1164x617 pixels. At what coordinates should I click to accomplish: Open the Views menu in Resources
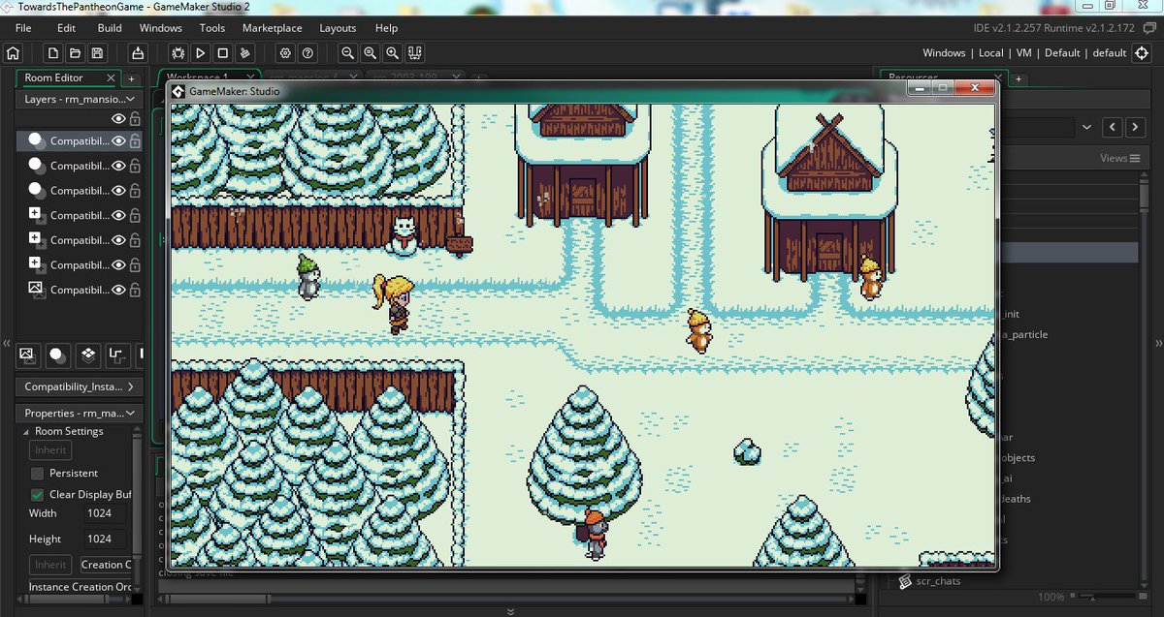pos(1119,158)
